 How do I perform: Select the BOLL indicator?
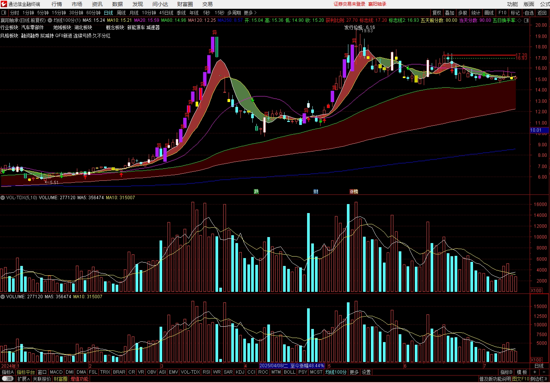pos(289,372)
